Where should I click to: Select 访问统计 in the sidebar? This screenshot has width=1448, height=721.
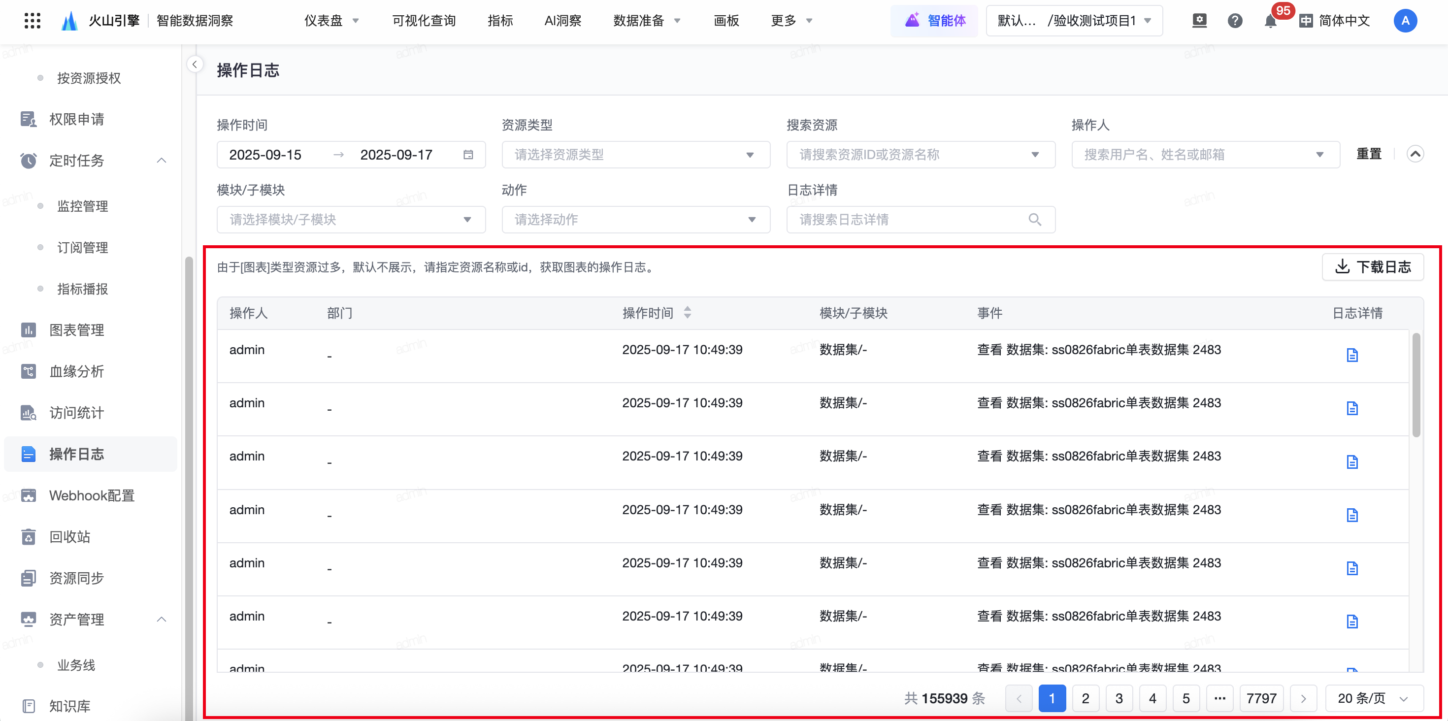pos(76,413)
